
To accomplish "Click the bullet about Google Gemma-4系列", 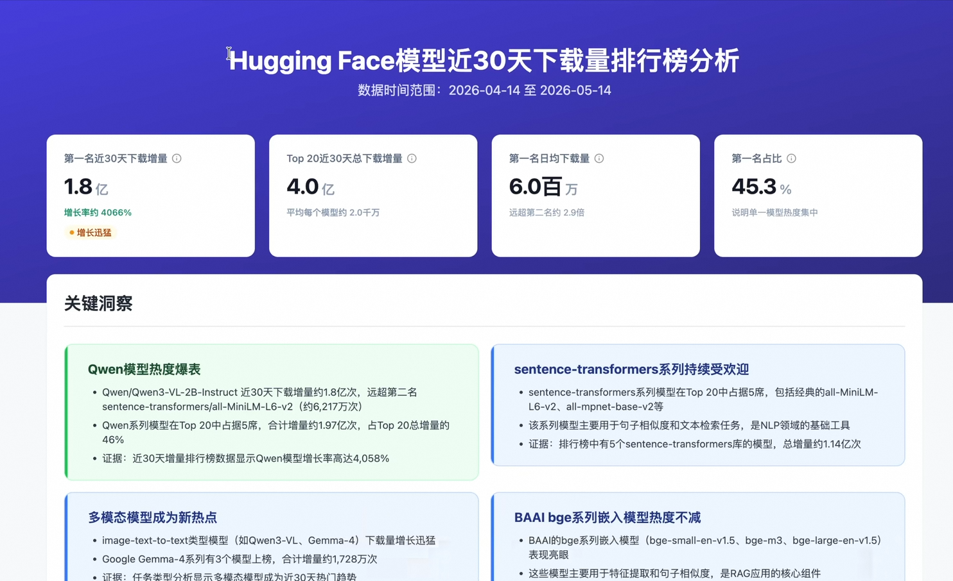I will pos(240,559).
